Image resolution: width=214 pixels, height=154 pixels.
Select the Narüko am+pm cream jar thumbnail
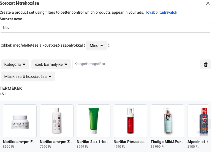point(20,121)
